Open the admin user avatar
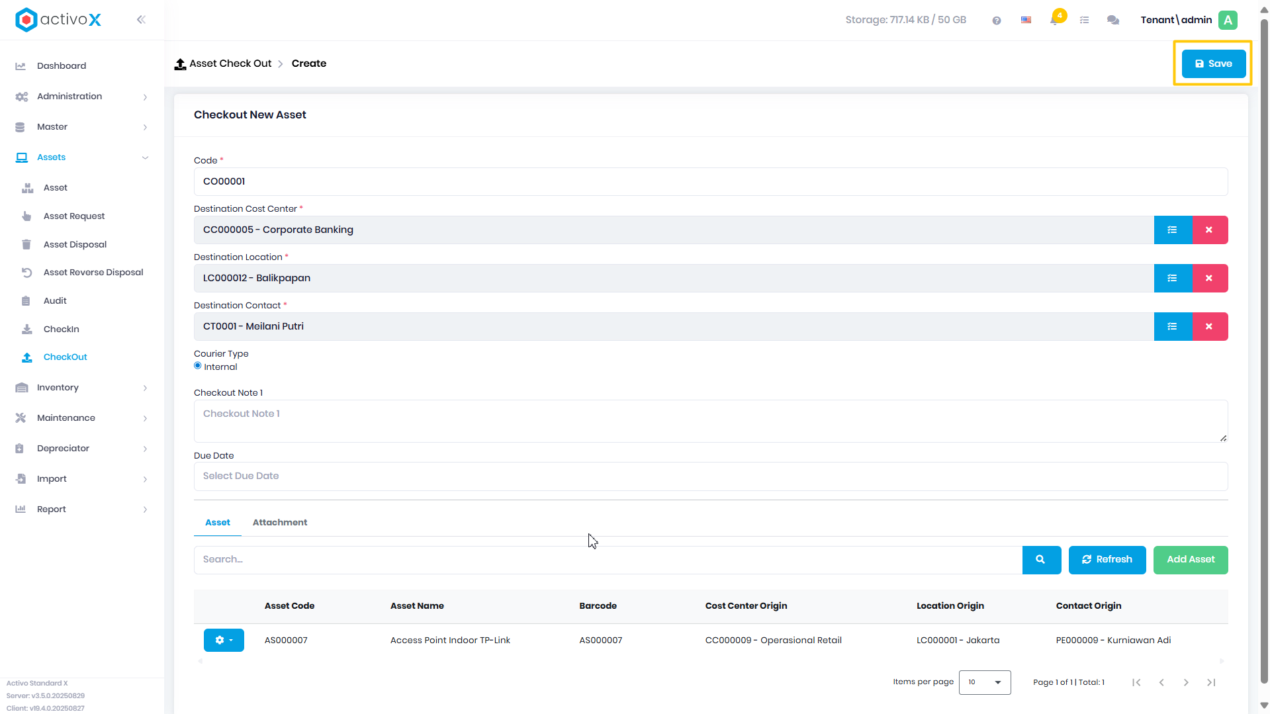 [x=1228, y=20]
